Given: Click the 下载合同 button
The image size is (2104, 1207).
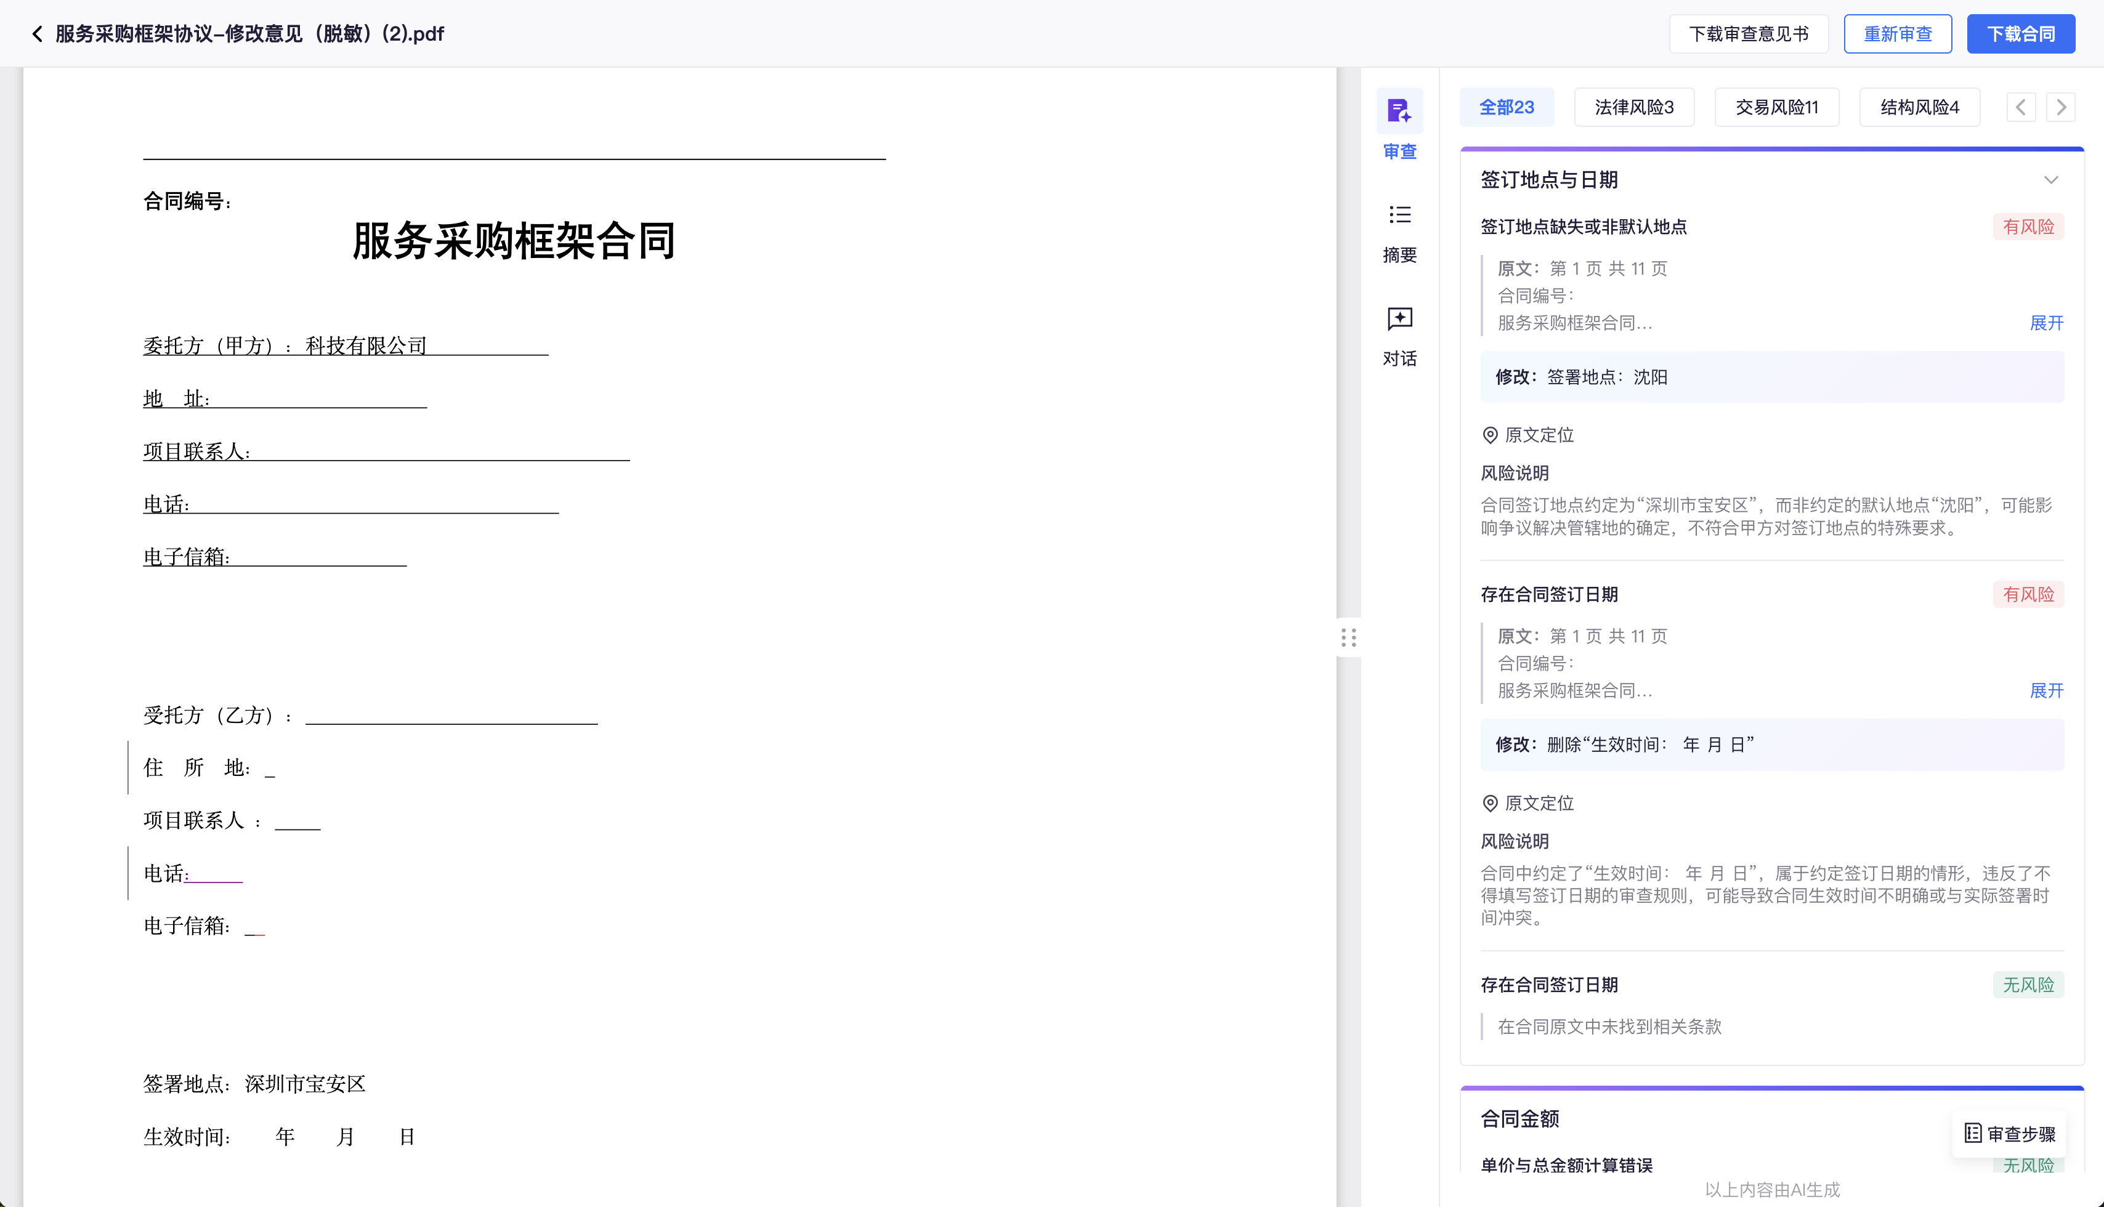Looking at the screenshot, I should (x=2020, y=34).
